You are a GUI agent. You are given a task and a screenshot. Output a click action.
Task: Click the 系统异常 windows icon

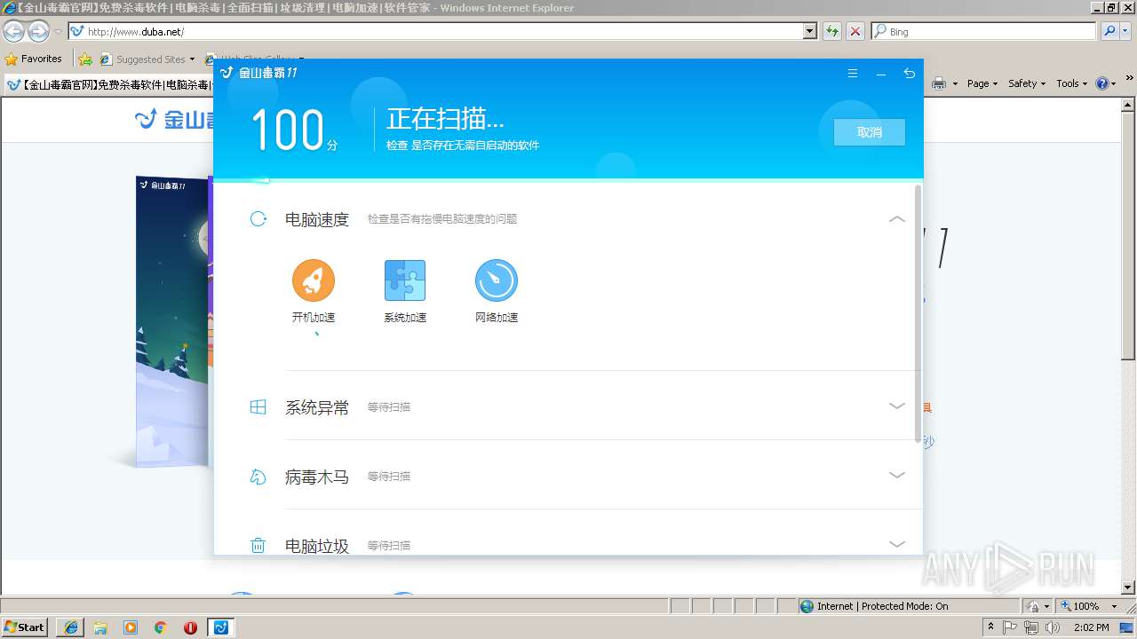[258, 407]
